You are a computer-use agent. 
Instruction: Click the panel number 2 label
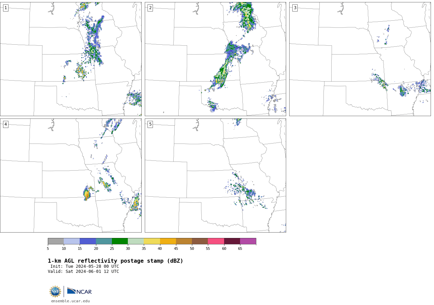click(x=150, y=8)
